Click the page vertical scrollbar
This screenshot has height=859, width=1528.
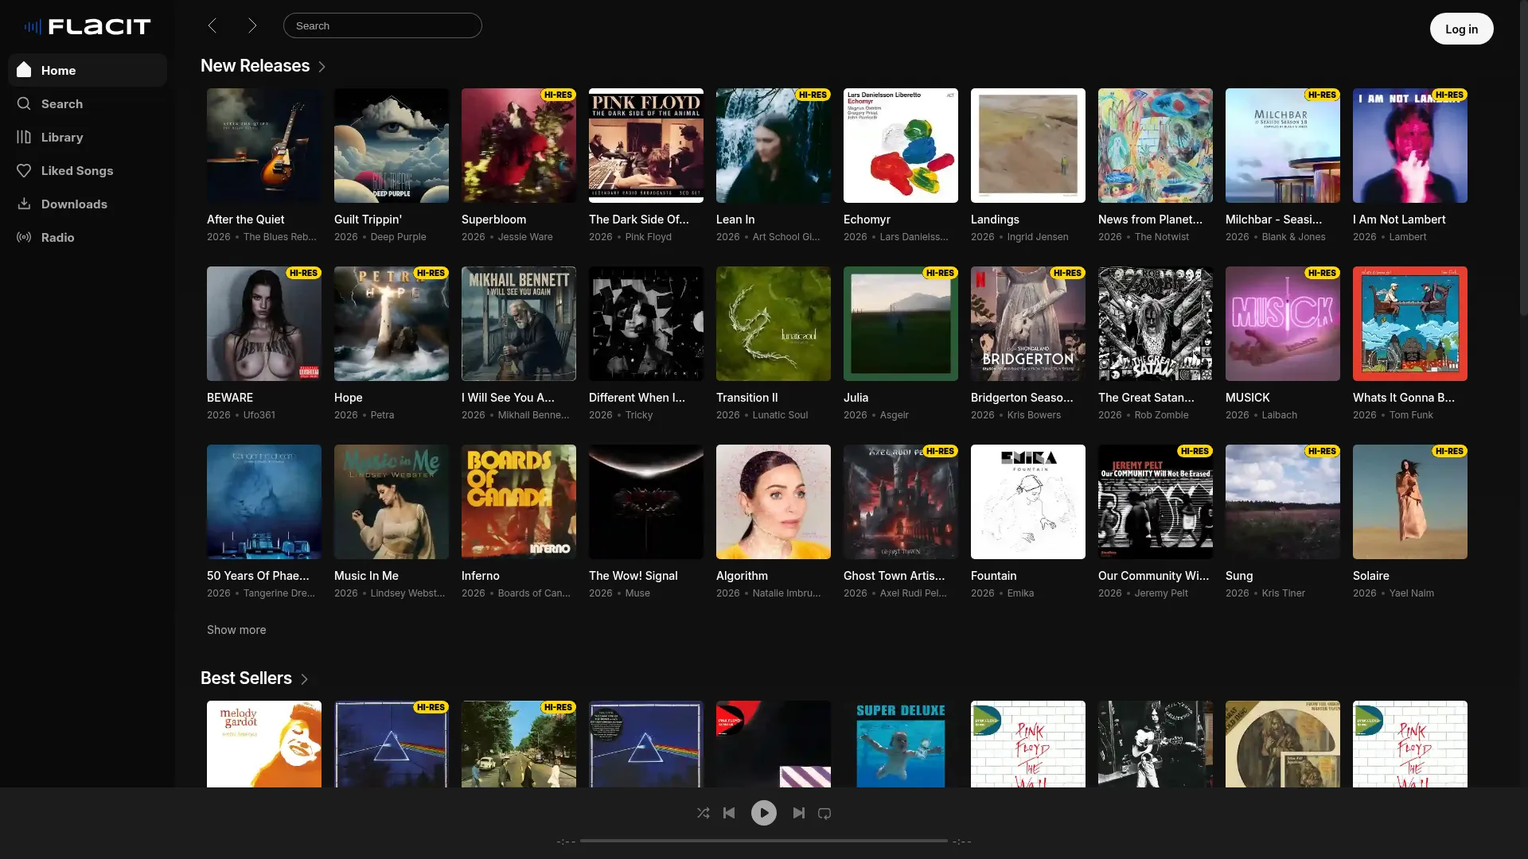(1523, 159)
